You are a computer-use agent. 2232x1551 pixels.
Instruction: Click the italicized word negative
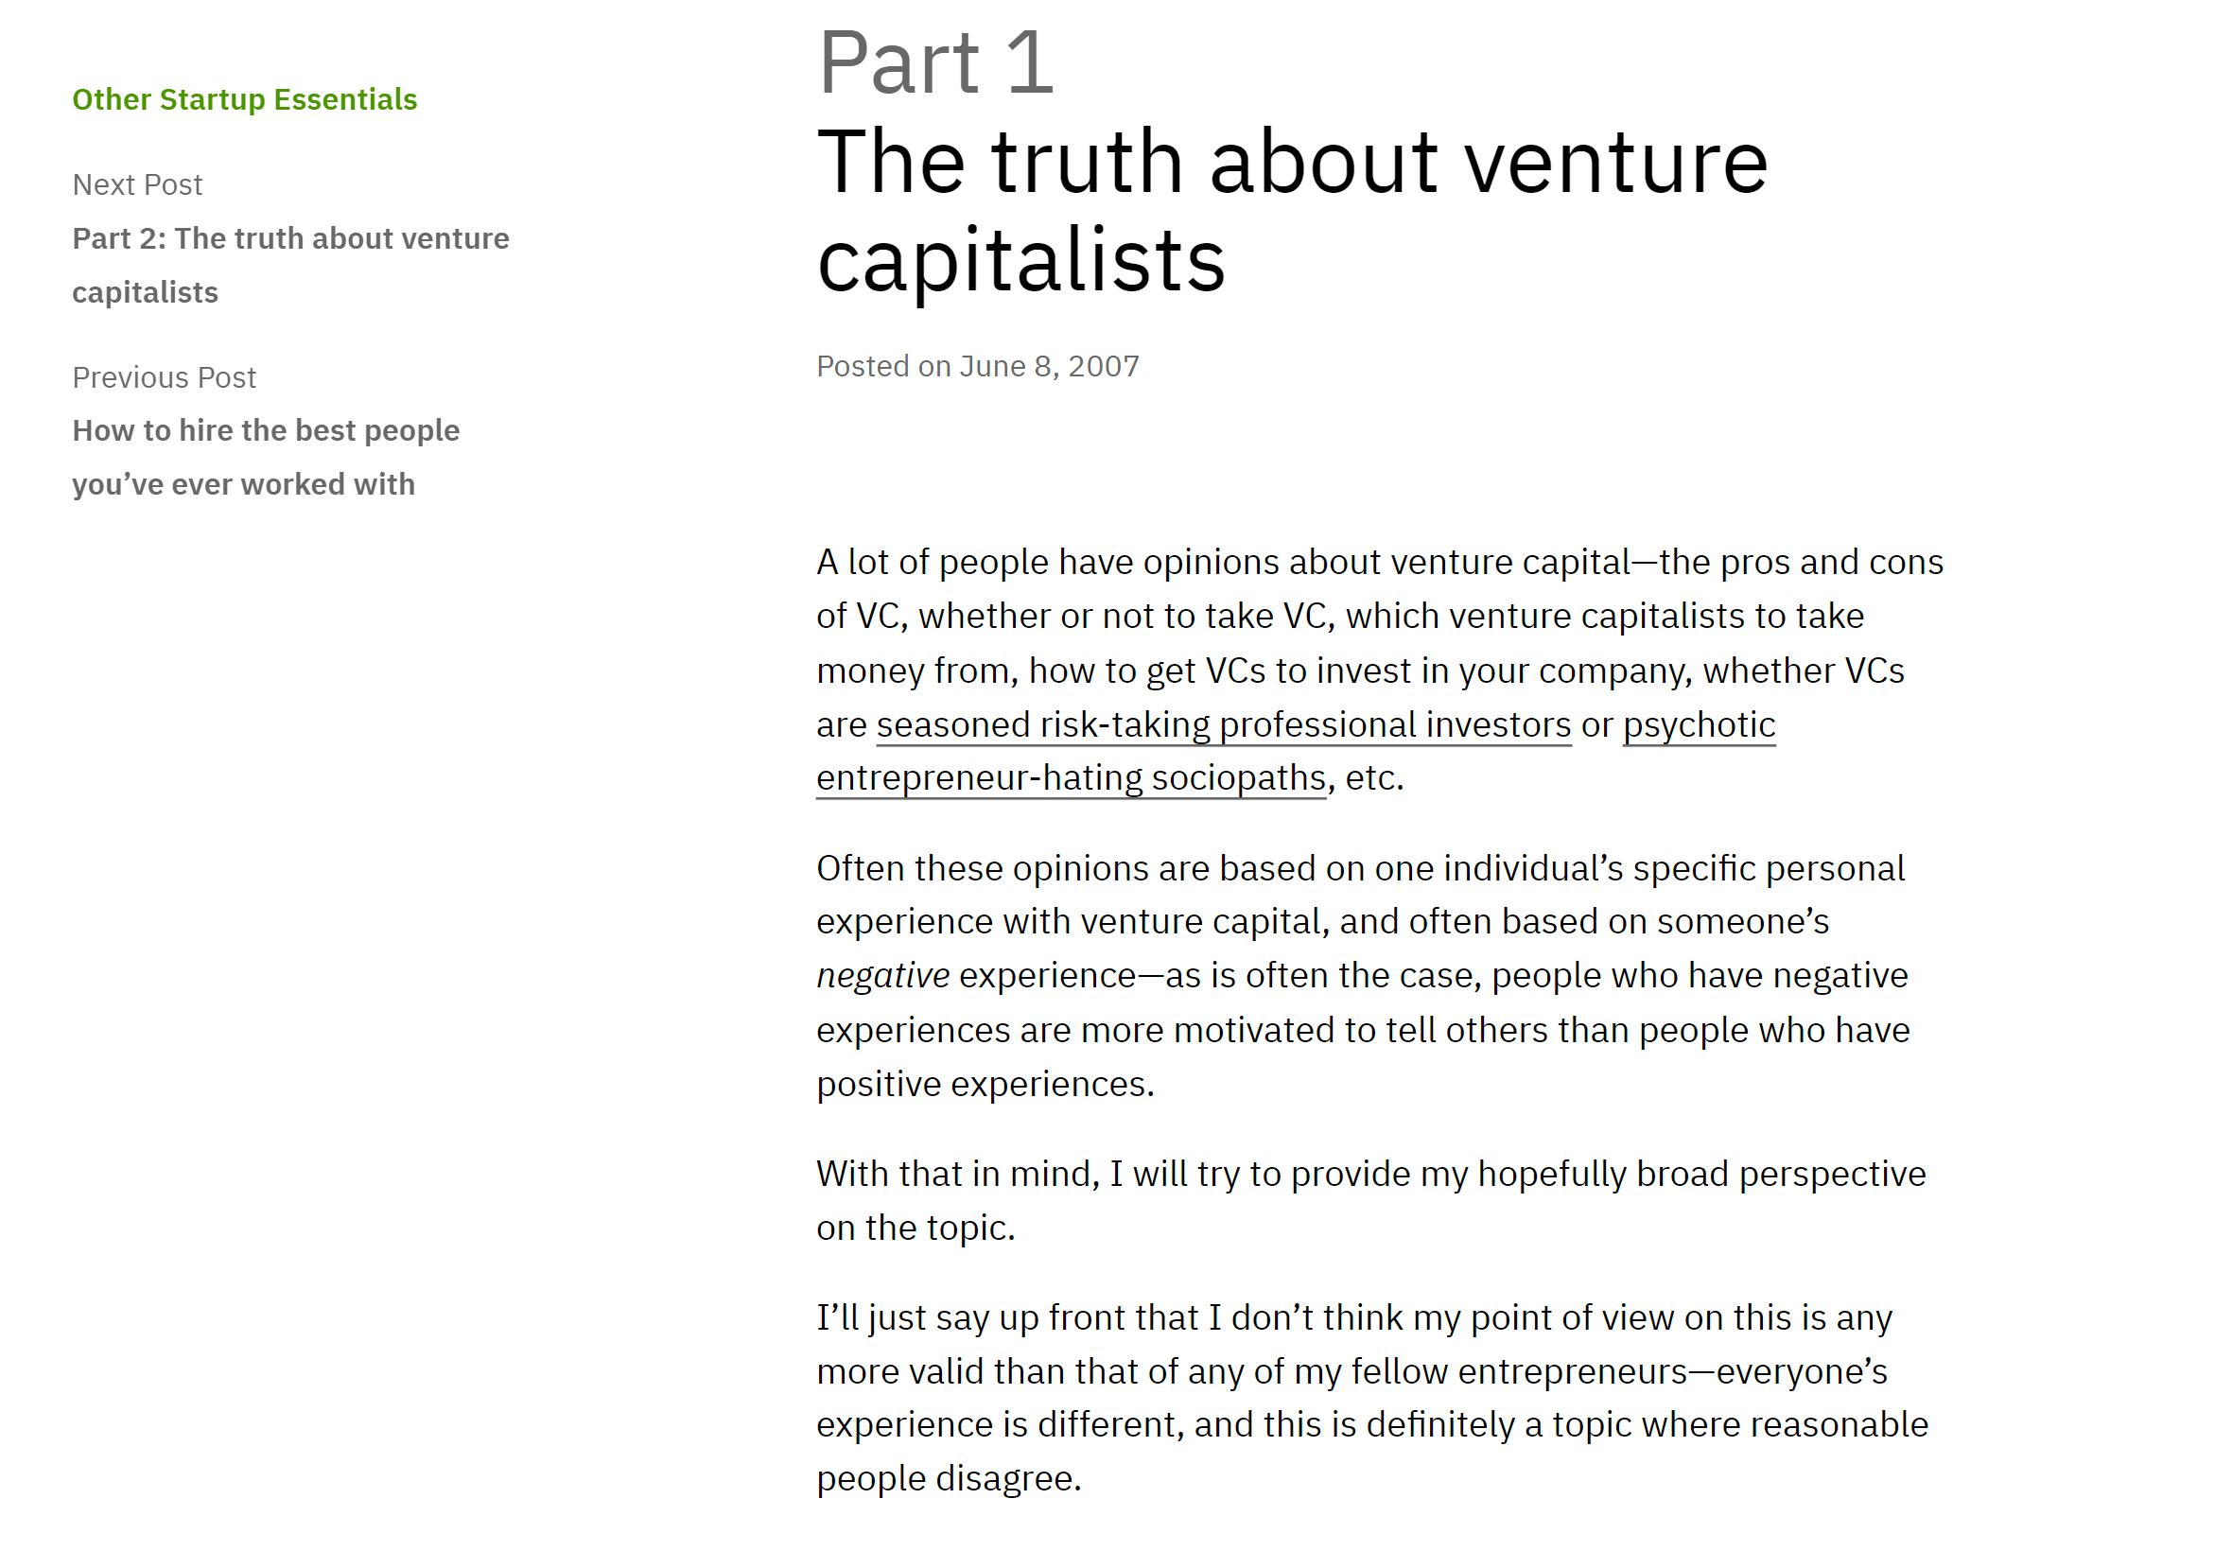881,976
